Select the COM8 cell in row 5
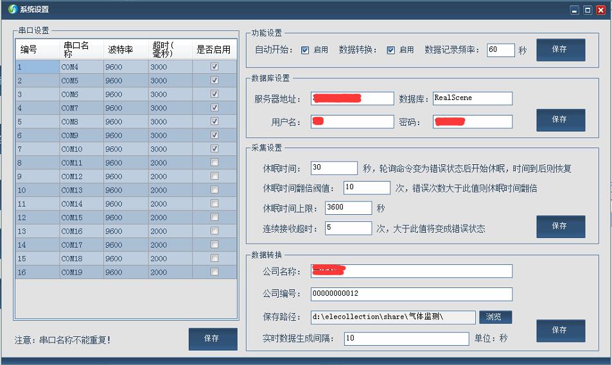The height and width of the screenshot is (365, 612). point(81,121)
